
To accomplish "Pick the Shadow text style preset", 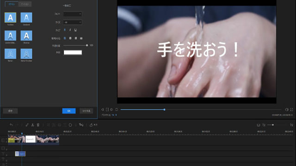I will (x=26, y=36).
